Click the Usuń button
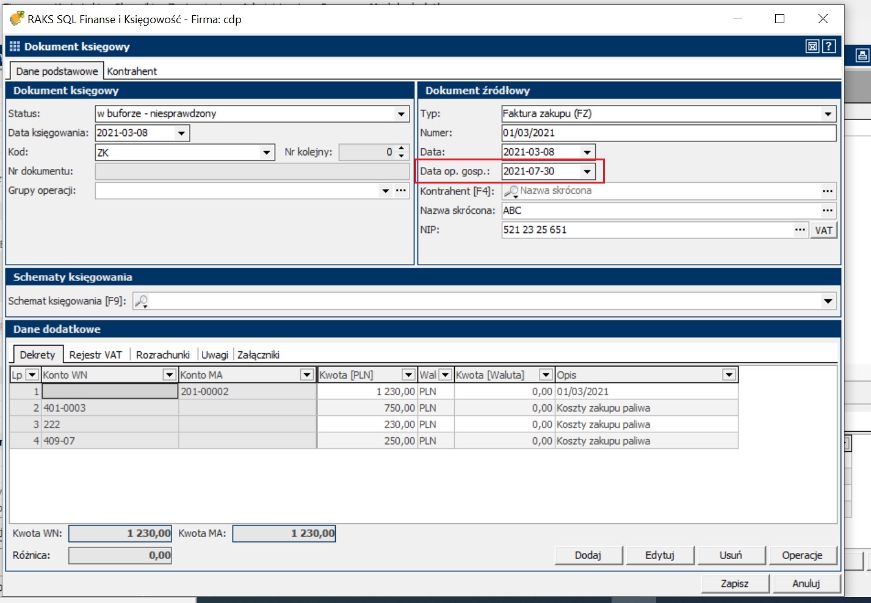This screenshot has width=871, height=603. 731,555
